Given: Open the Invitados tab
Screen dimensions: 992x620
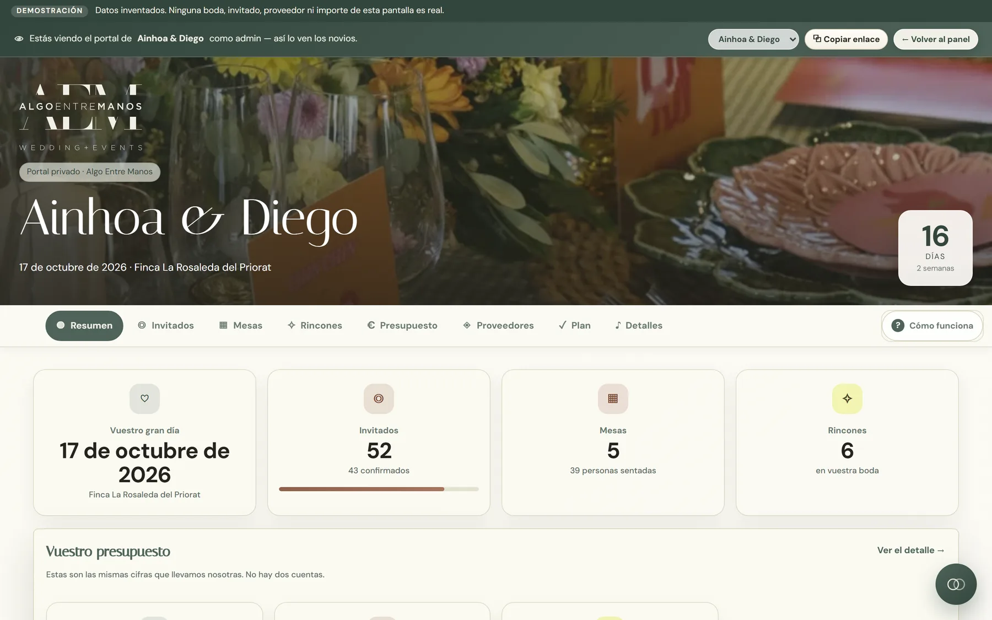Looking at the screenshot, I should pyautogui.click(x=166, y=326).
